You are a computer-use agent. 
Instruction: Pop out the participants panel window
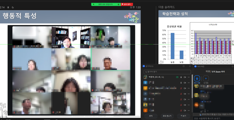(x=184, y=66)
